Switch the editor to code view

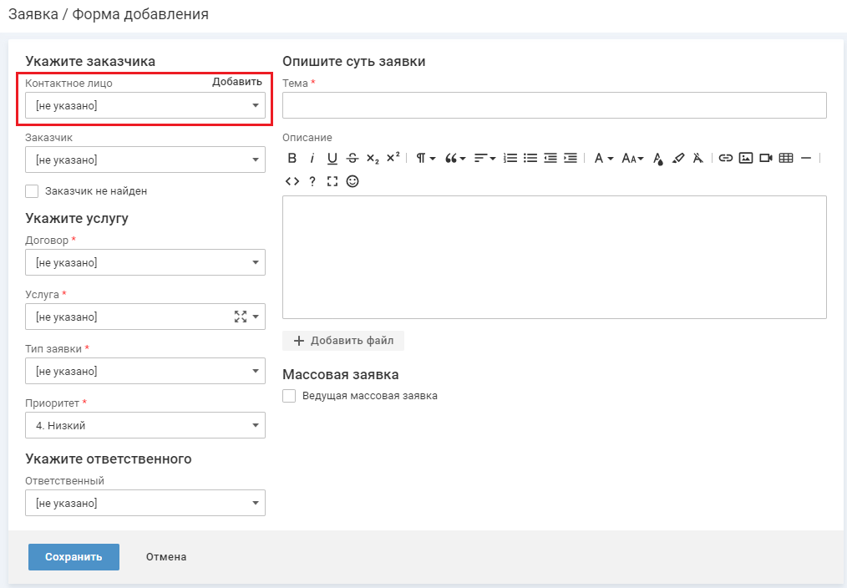292,181
